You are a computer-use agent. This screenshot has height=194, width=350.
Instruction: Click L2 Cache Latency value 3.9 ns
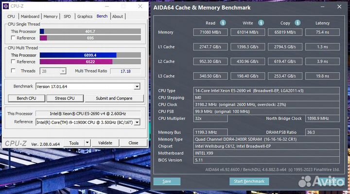[x=322, y=61]
